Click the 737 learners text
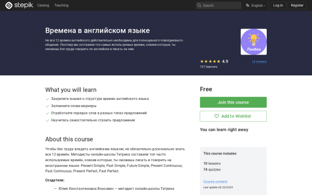This screenshot has height=195, width=312. point(209,67)
